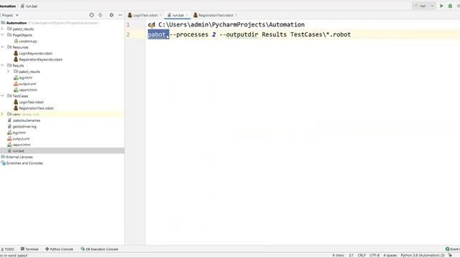The image size is (460, 258).
Task: Open External Libraries node
Action: click(19, 157)
